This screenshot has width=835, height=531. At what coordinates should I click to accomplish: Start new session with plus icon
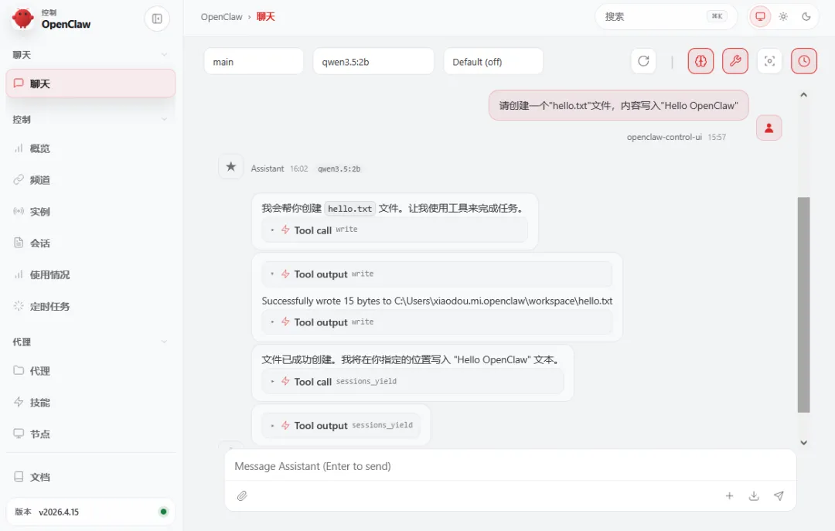coord(730,496)
